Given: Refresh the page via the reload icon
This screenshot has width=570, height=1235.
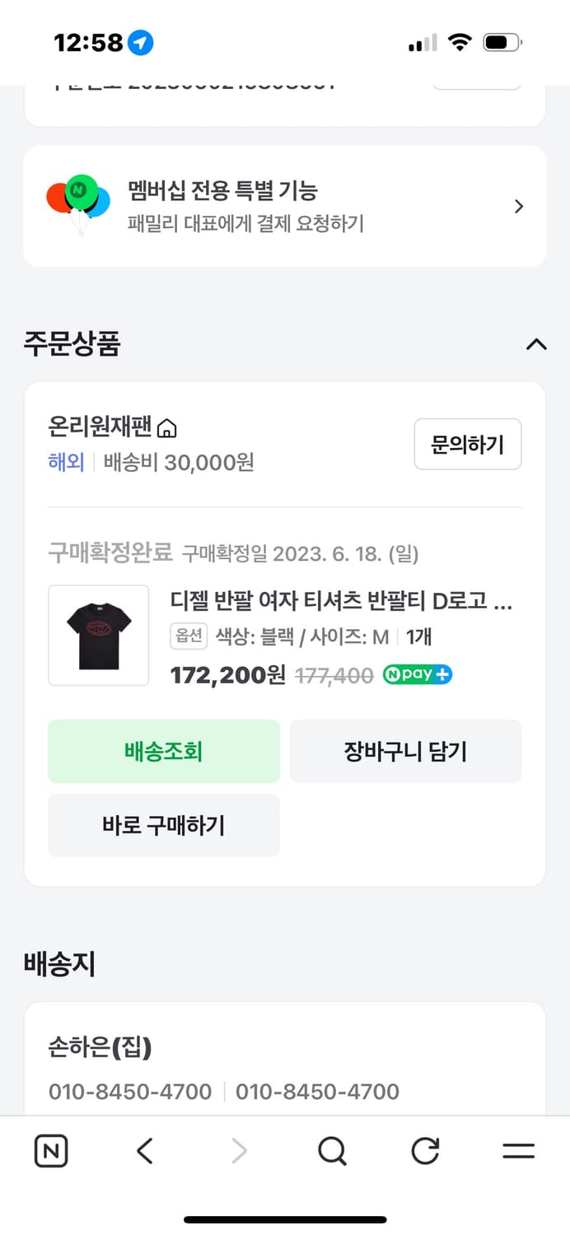Looking at the screenshot, I should tap(424, 1151).
